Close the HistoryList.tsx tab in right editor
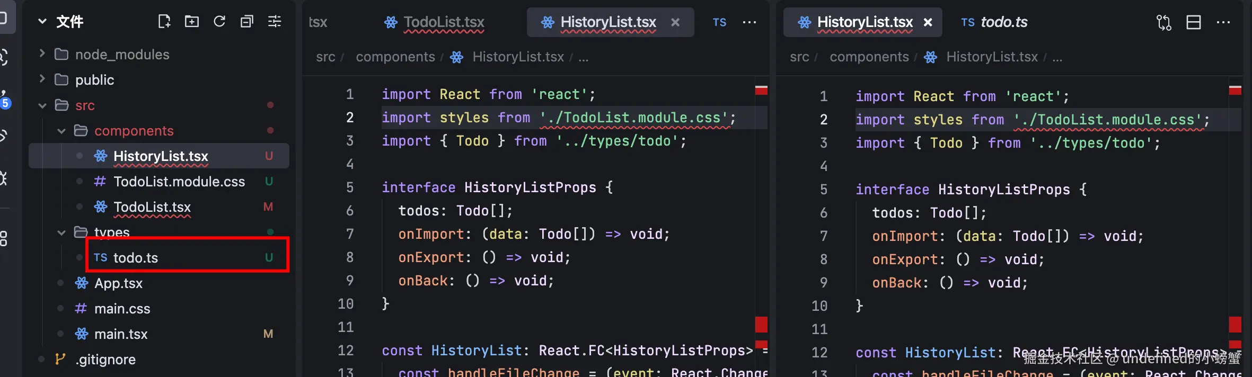 [x=928, y=22]
